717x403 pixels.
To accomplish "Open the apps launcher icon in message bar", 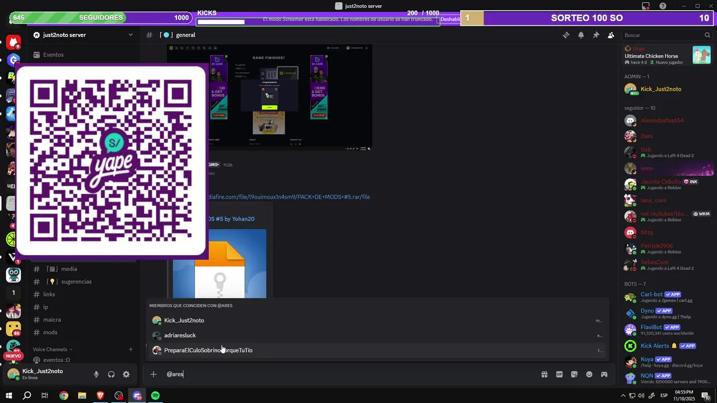I will [604, 374].
